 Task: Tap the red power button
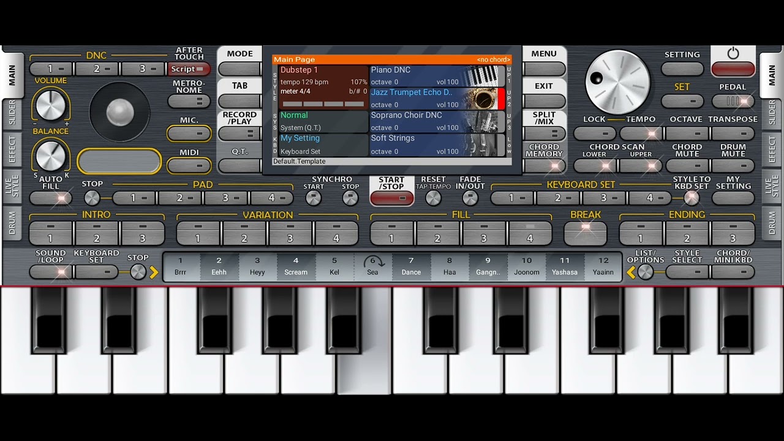[733, 69]
